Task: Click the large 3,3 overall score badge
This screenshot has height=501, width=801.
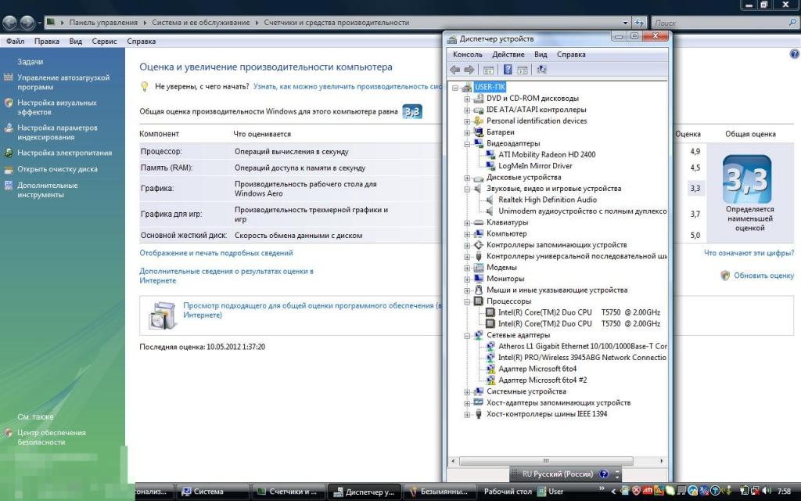Action: (x=747, y=179)
